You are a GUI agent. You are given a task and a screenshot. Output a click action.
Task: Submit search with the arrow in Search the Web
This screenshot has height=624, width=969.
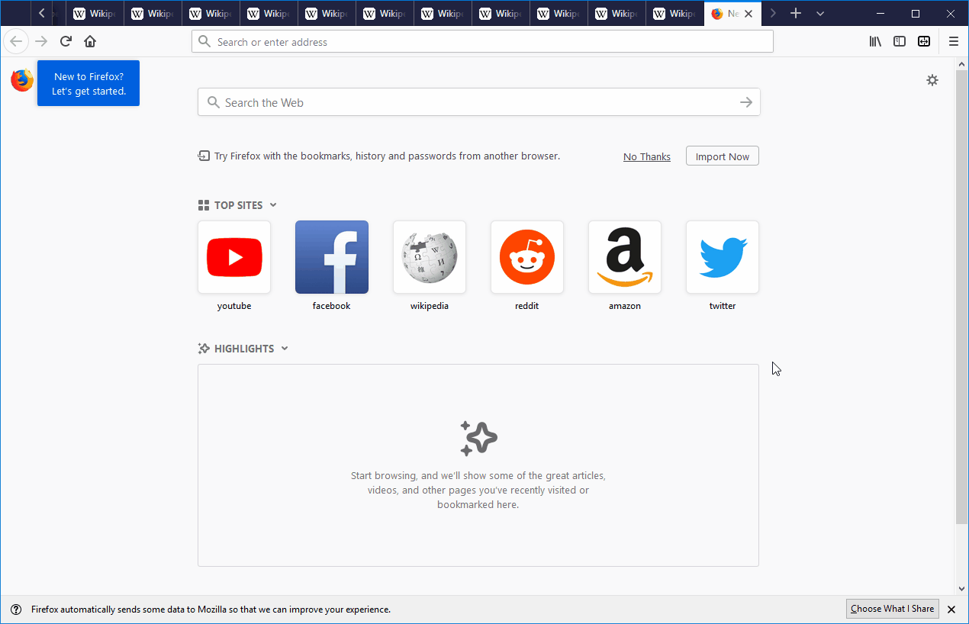tap(746, 102)
